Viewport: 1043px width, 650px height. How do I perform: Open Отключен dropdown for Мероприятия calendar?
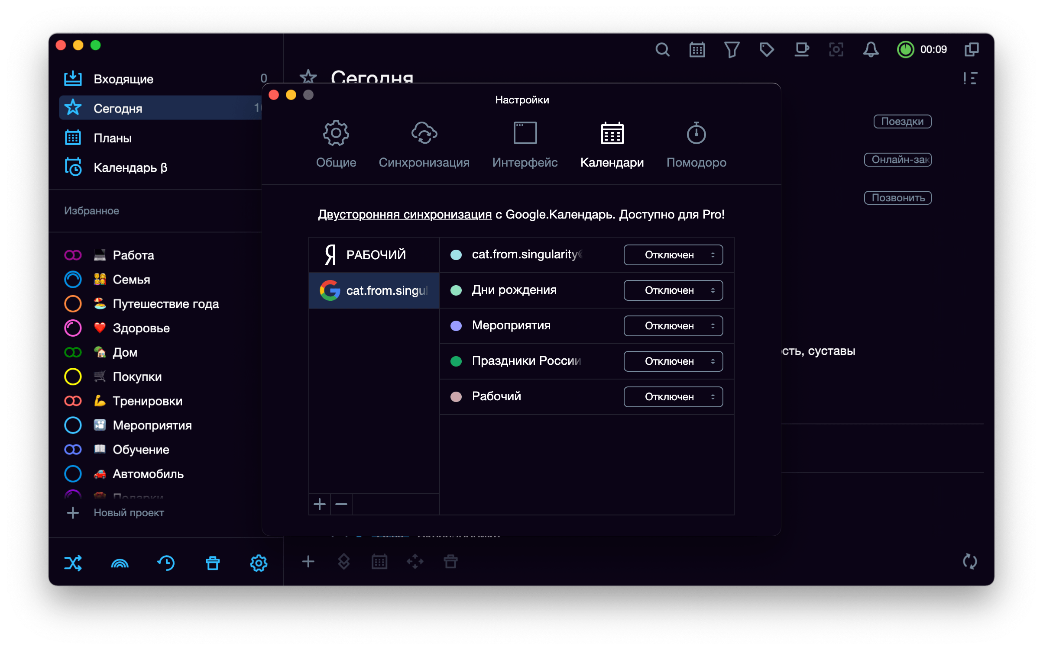coord(673,326)
